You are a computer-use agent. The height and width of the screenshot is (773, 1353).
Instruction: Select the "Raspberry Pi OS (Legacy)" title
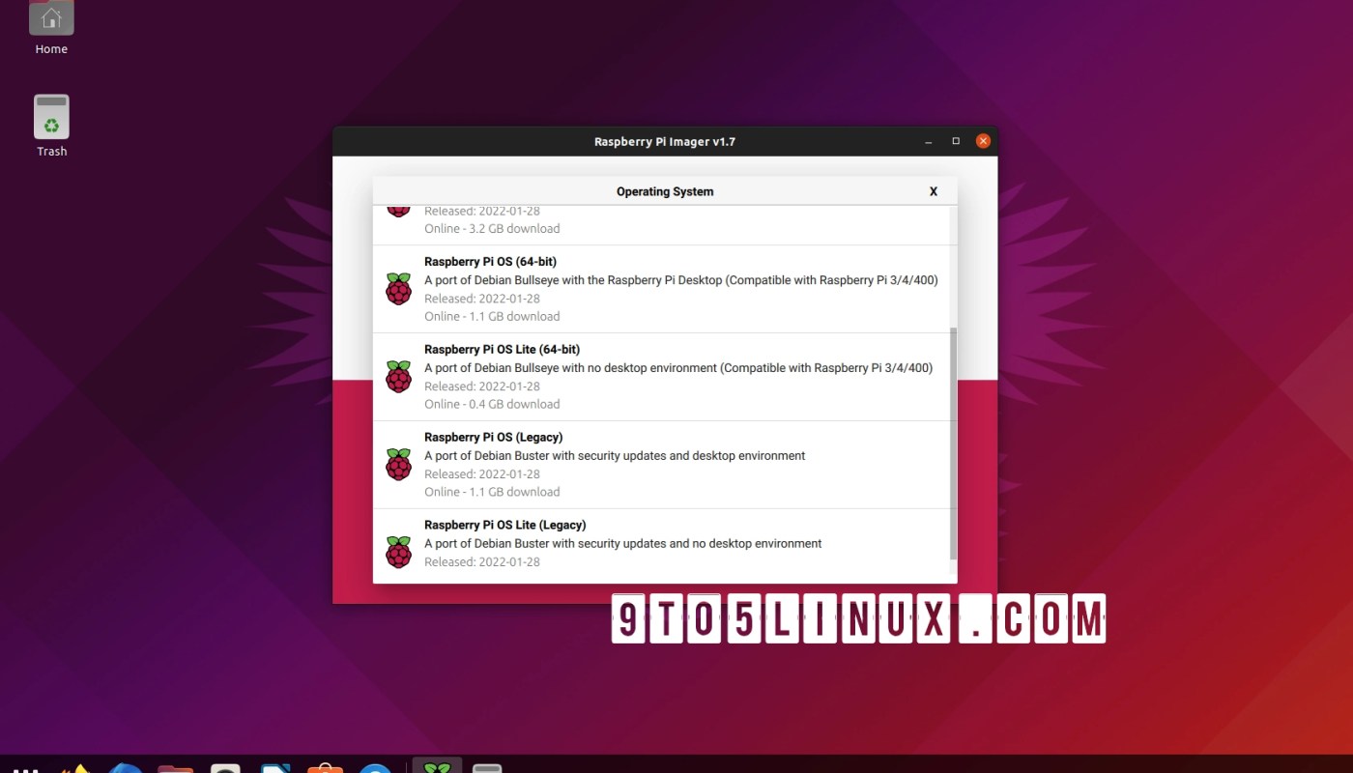tap(493, 438)
